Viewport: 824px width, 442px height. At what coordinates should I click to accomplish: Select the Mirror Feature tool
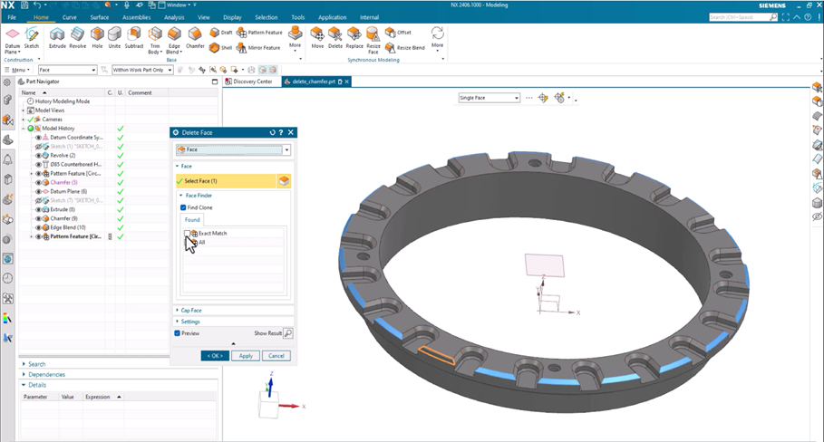(258, 48)
